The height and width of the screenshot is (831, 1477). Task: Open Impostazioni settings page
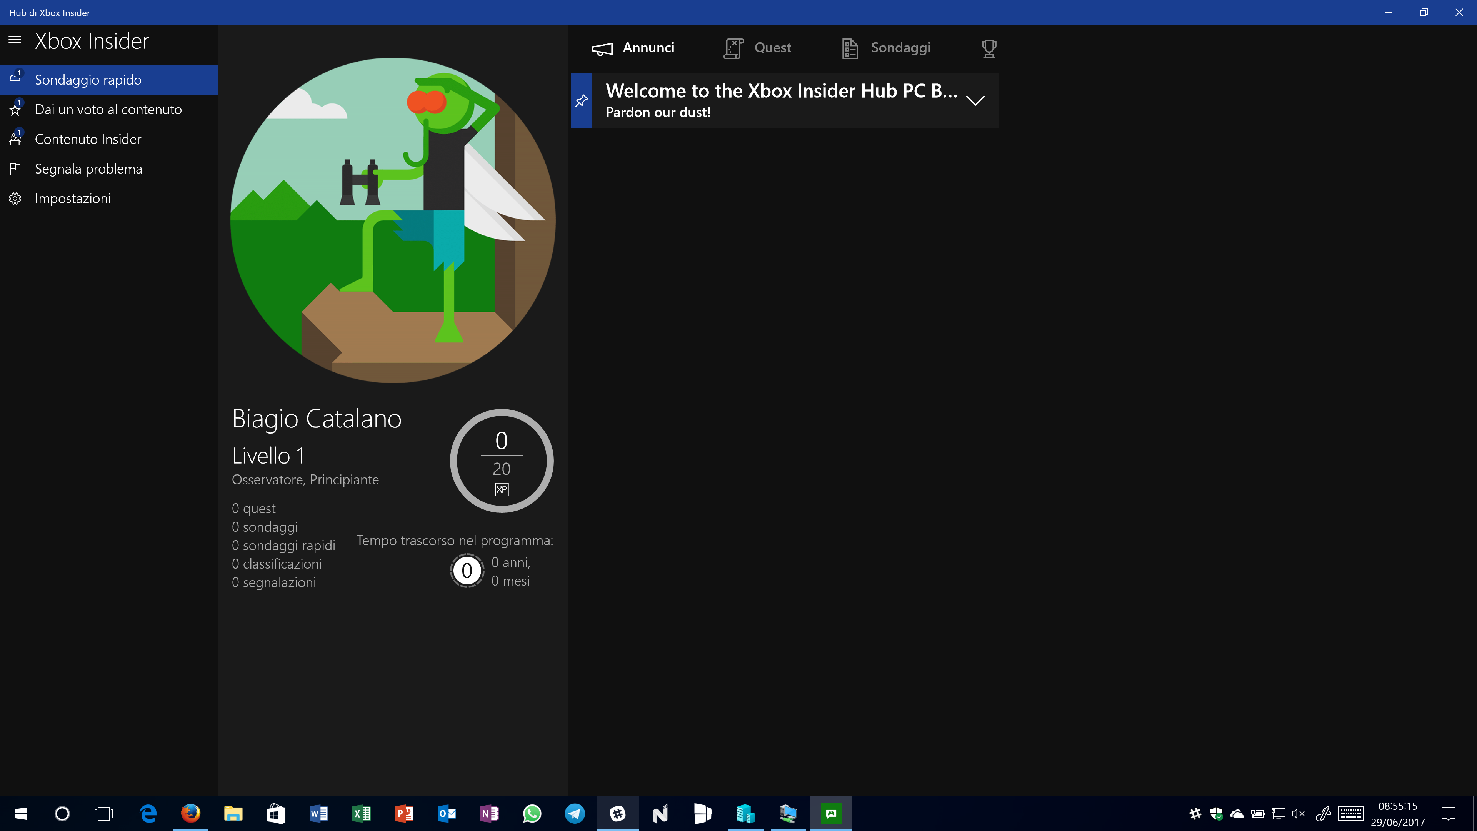pyautogui.click(x=109, y=199)
